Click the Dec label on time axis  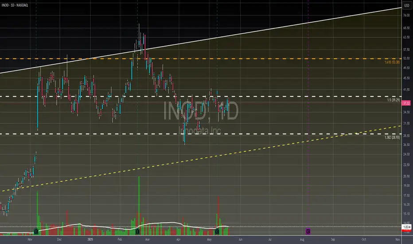pos(59,240)
